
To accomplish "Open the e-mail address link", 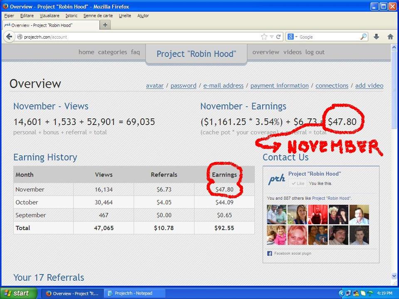I will [224, 86].
